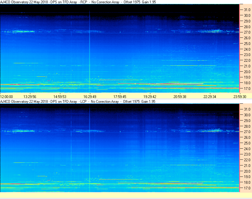Select the 12:00:00 time axis label
The image size is (252, 199).
coord(6,97)
